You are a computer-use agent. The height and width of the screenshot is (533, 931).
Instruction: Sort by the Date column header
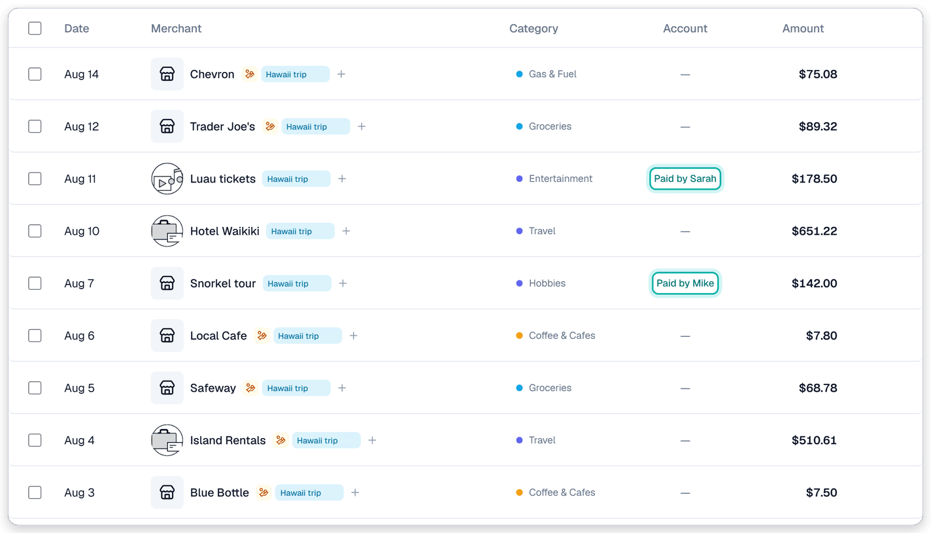click(x=76, y=29)
